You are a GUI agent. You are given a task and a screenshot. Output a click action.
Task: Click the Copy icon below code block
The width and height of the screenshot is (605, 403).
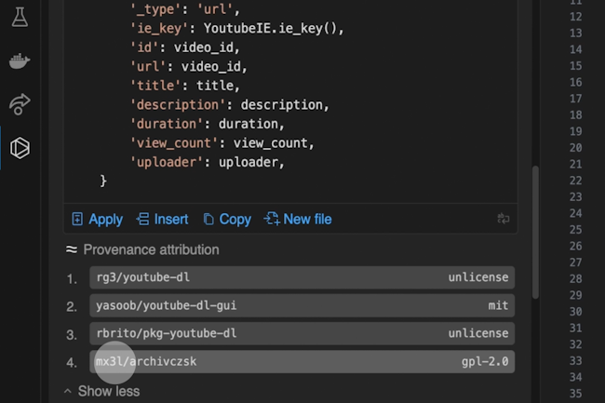click(208, 220)
